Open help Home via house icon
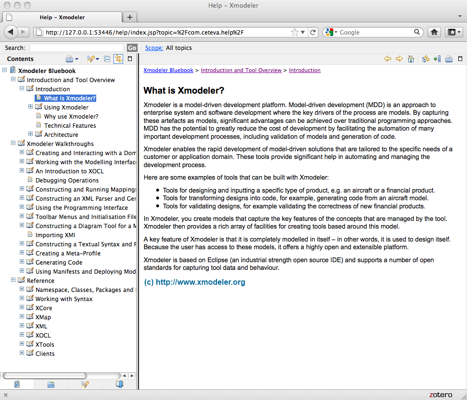The width and height of the screenshot is (467, 400). (411, 59)
